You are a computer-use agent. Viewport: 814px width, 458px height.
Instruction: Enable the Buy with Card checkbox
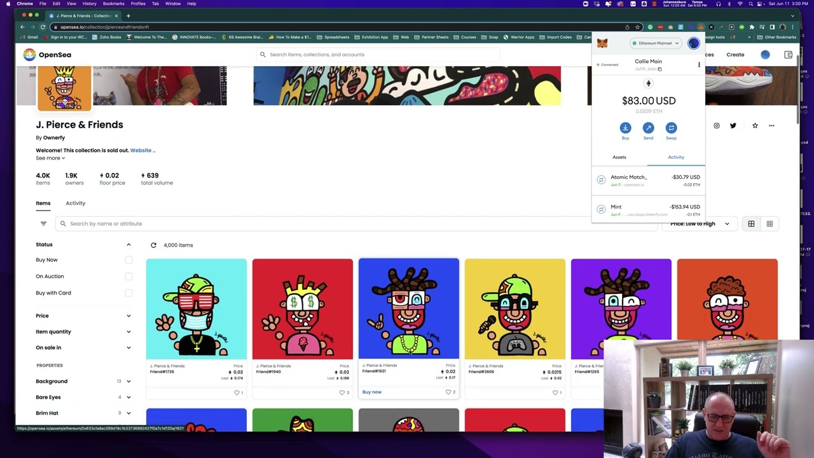click(x=128, y=293)
